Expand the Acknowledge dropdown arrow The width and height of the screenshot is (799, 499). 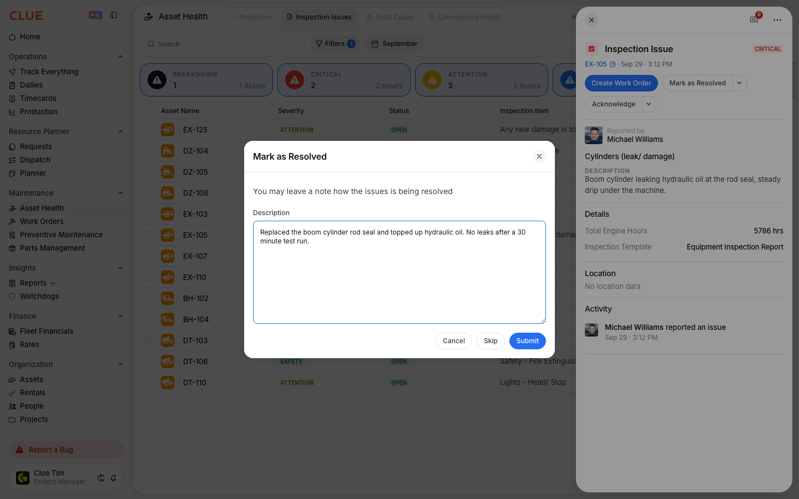[649, 104]
